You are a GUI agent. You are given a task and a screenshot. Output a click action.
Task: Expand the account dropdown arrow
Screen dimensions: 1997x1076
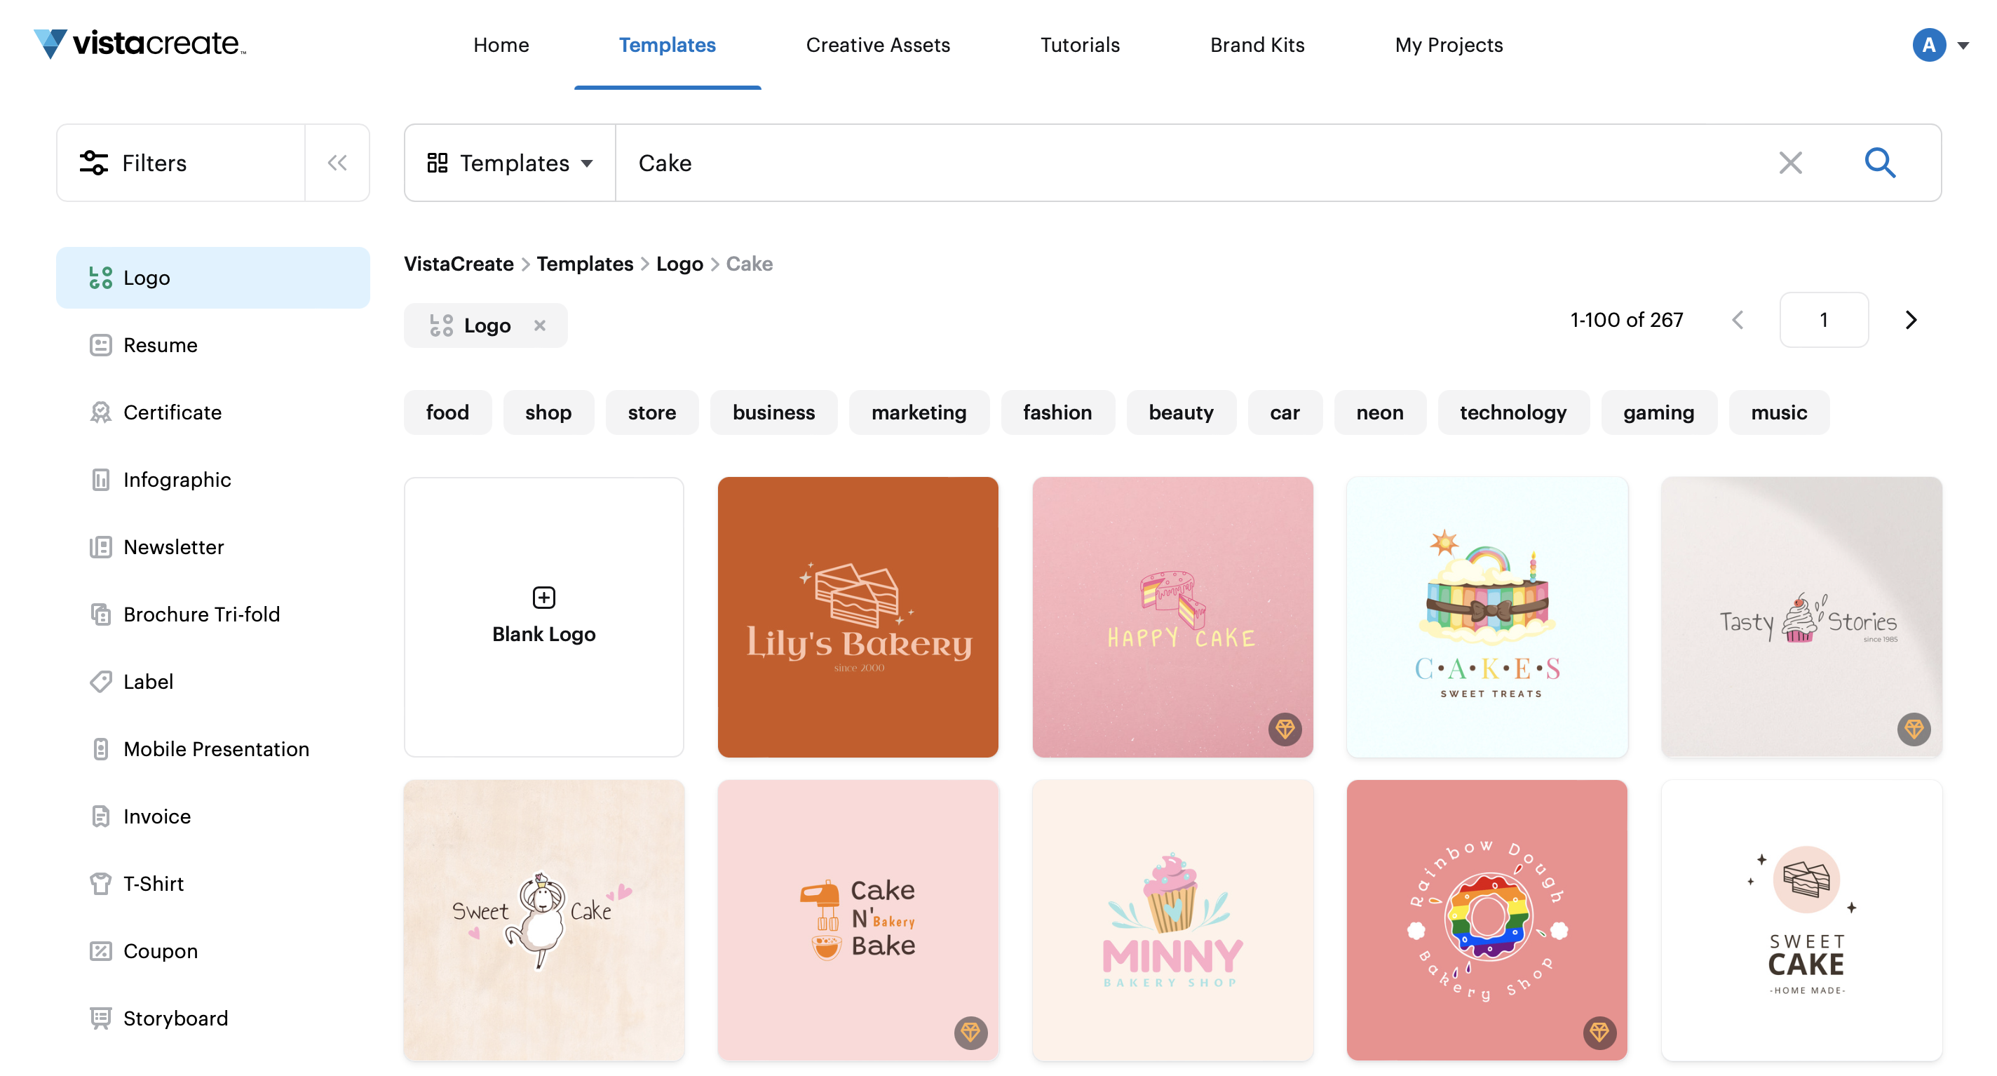tap(1963, 46)
